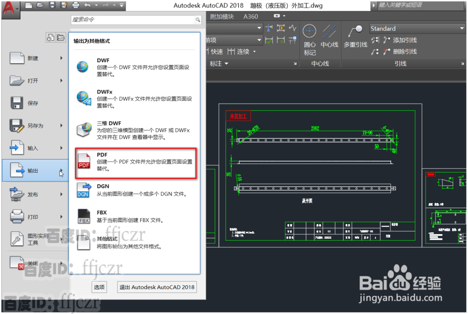Click the New file quick access icon
The width and height of the screenshot is (468, 314).
tap(29, 5)
